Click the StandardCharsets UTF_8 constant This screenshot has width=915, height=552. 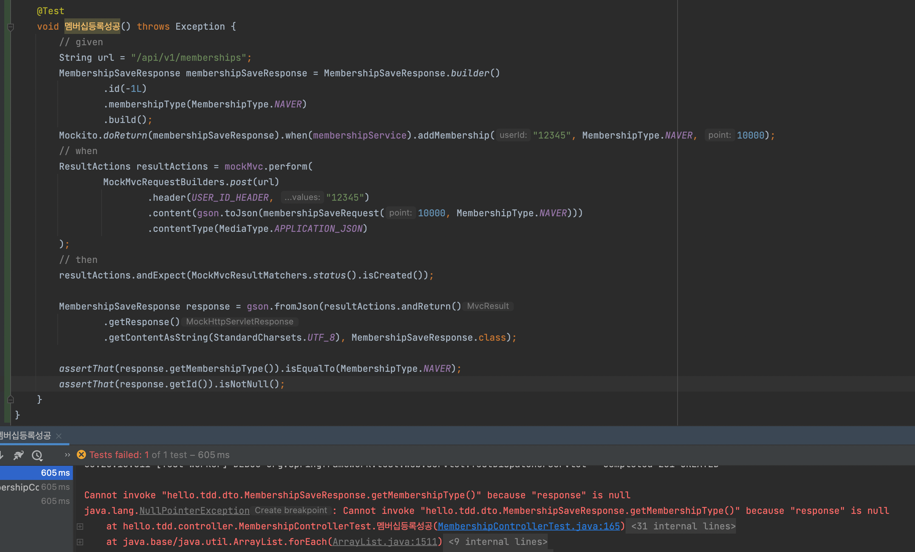click(321, 337)
